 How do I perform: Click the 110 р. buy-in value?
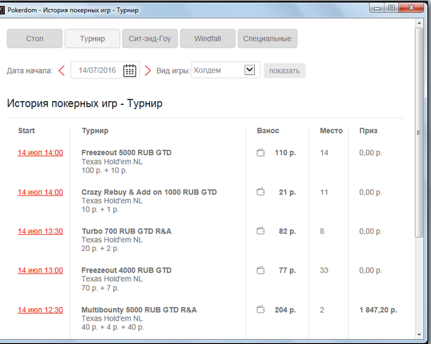(x=285, y=153)
